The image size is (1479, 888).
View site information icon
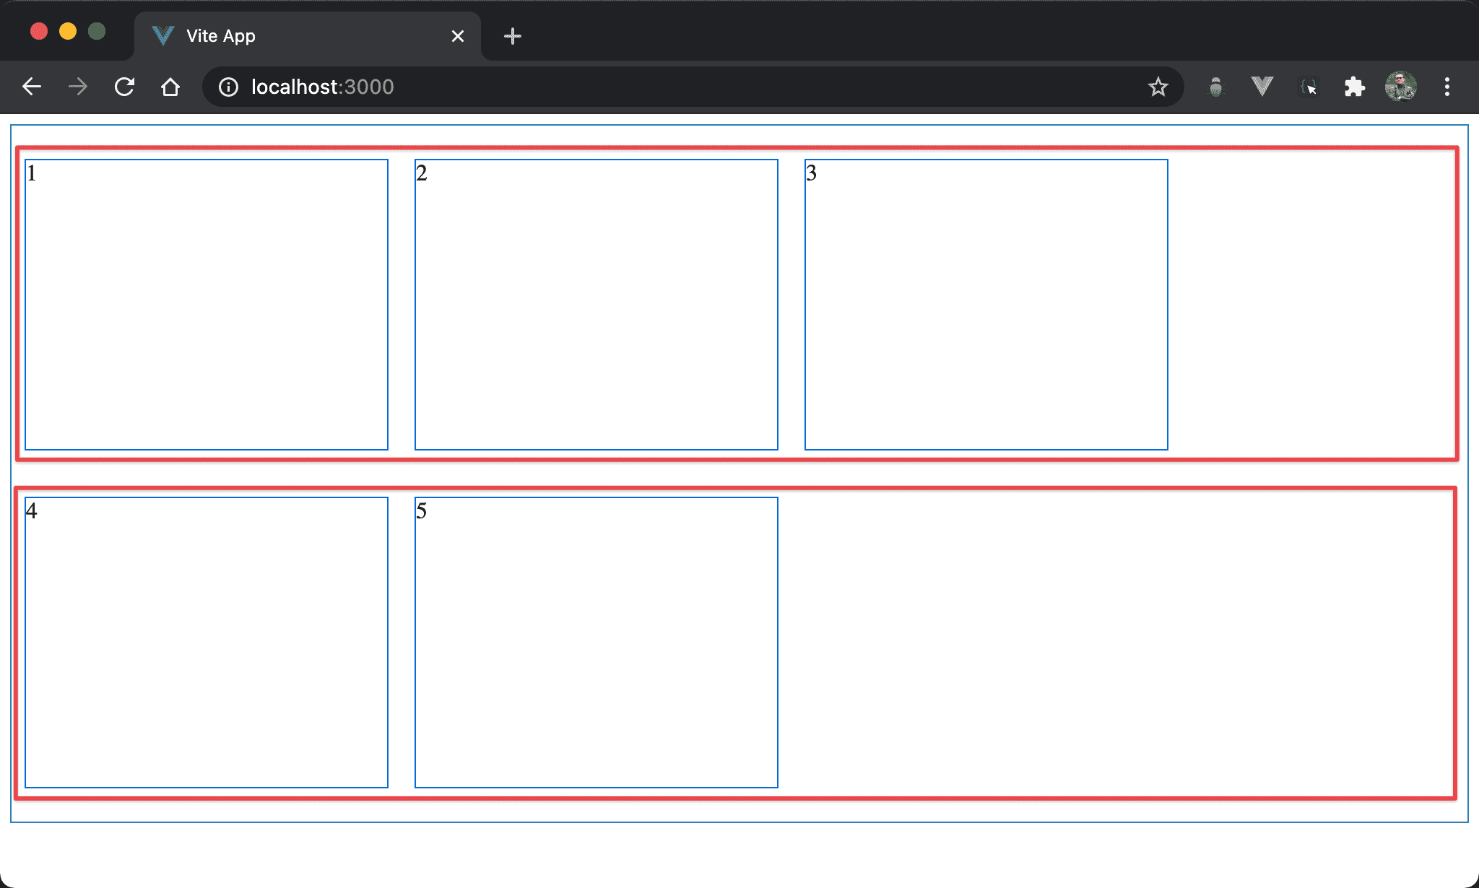[228, 87]
